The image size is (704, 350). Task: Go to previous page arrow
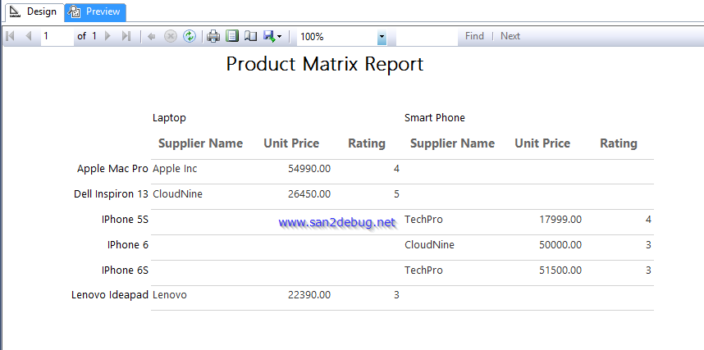tap(28, 36)
